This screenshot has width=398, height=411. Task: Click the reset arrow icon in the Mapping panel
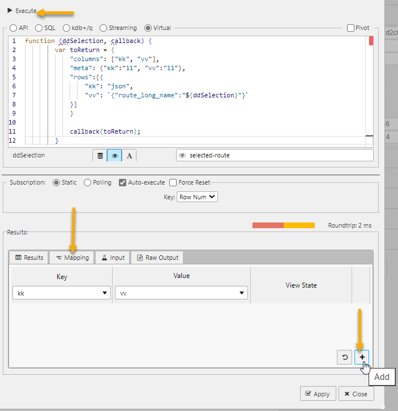tap(345, 357)
